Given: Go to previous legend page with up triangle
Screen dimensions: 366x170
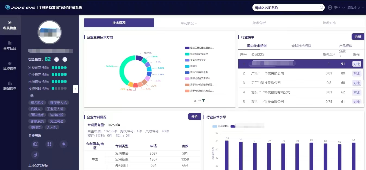Looking at the screenshot, I should [195, 100].
